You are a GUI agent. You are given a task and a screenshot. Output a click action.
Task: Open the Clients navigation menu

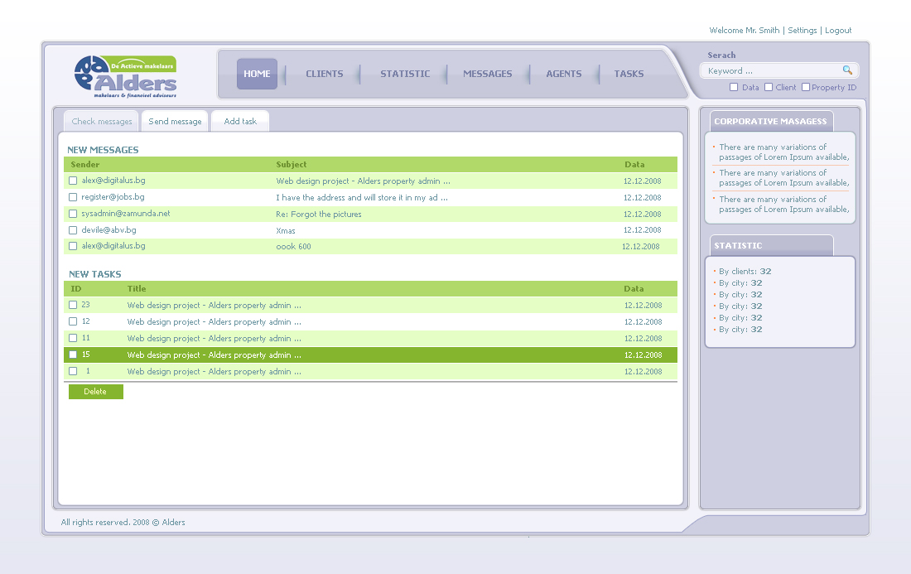(x=324, y=74)
